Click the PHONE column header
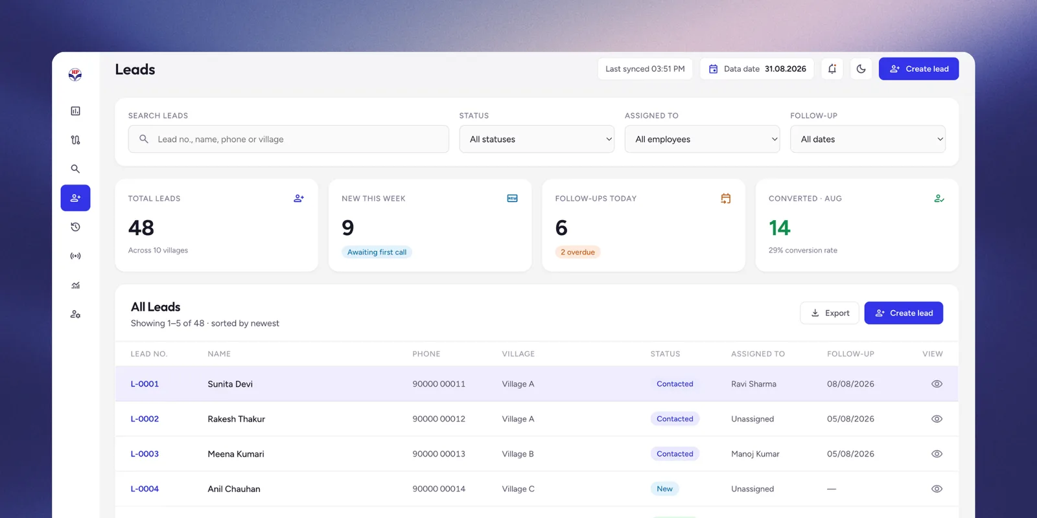1037x518 pixels. tap(426, 354)
